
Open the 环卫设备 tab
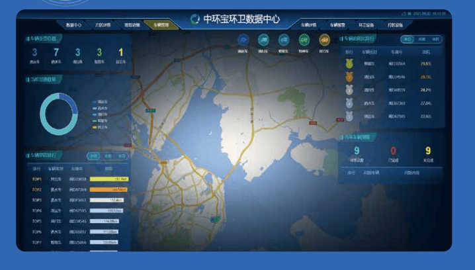click(x=366, y=25)
